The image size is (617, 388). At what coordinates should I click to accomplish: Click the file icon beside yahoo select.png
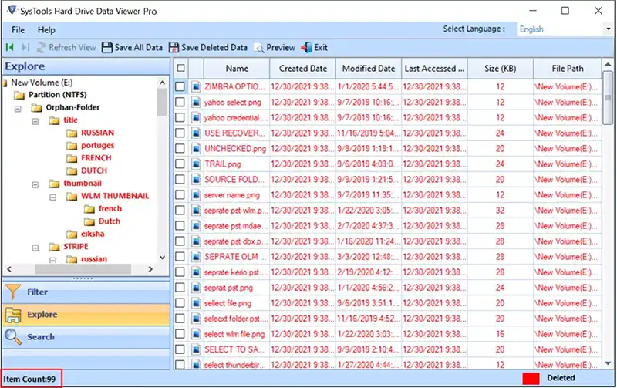pyautogui.click(x=196, y=103)
